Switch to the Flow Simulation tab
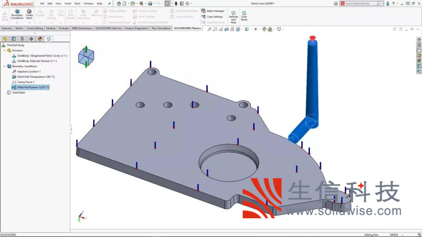The image size is (422, 237). click(x=161, y=28)
